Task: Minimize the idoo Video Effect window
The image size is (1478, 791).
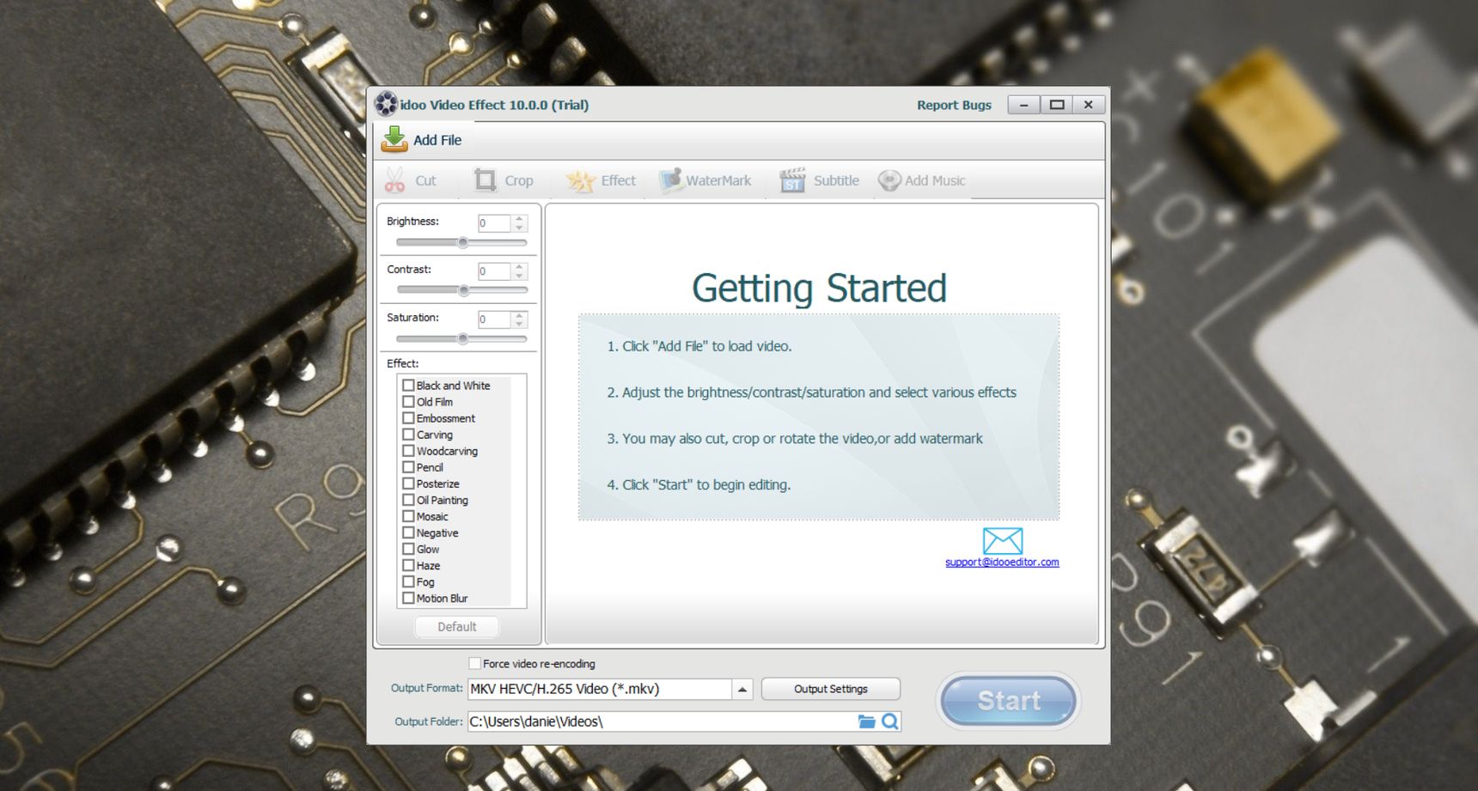Action: pyautogui.click(x=1023, y=105)
